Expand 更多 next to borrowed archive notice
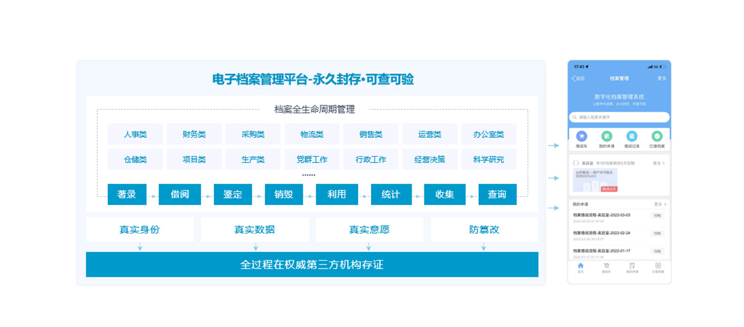Image resolution: width=744 pixels, height=327 pixels. (x=659, y=163)
